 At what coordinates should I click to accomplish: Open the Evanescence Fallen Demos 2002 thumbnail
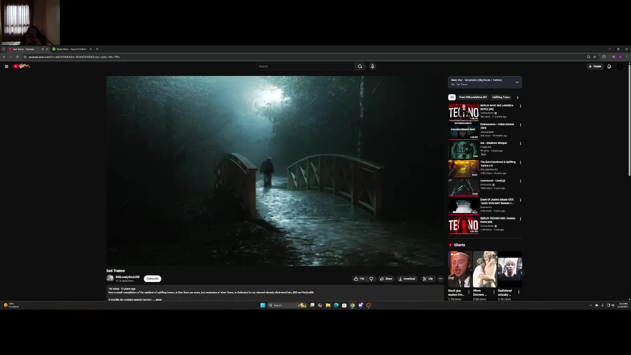tap(463, 131)
